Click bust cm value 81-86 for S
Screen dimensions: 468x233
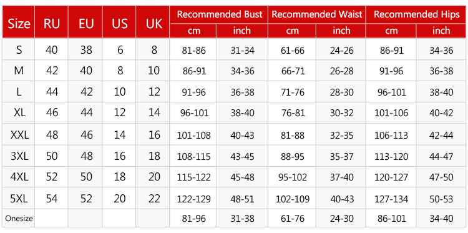[x=194, y=51]
